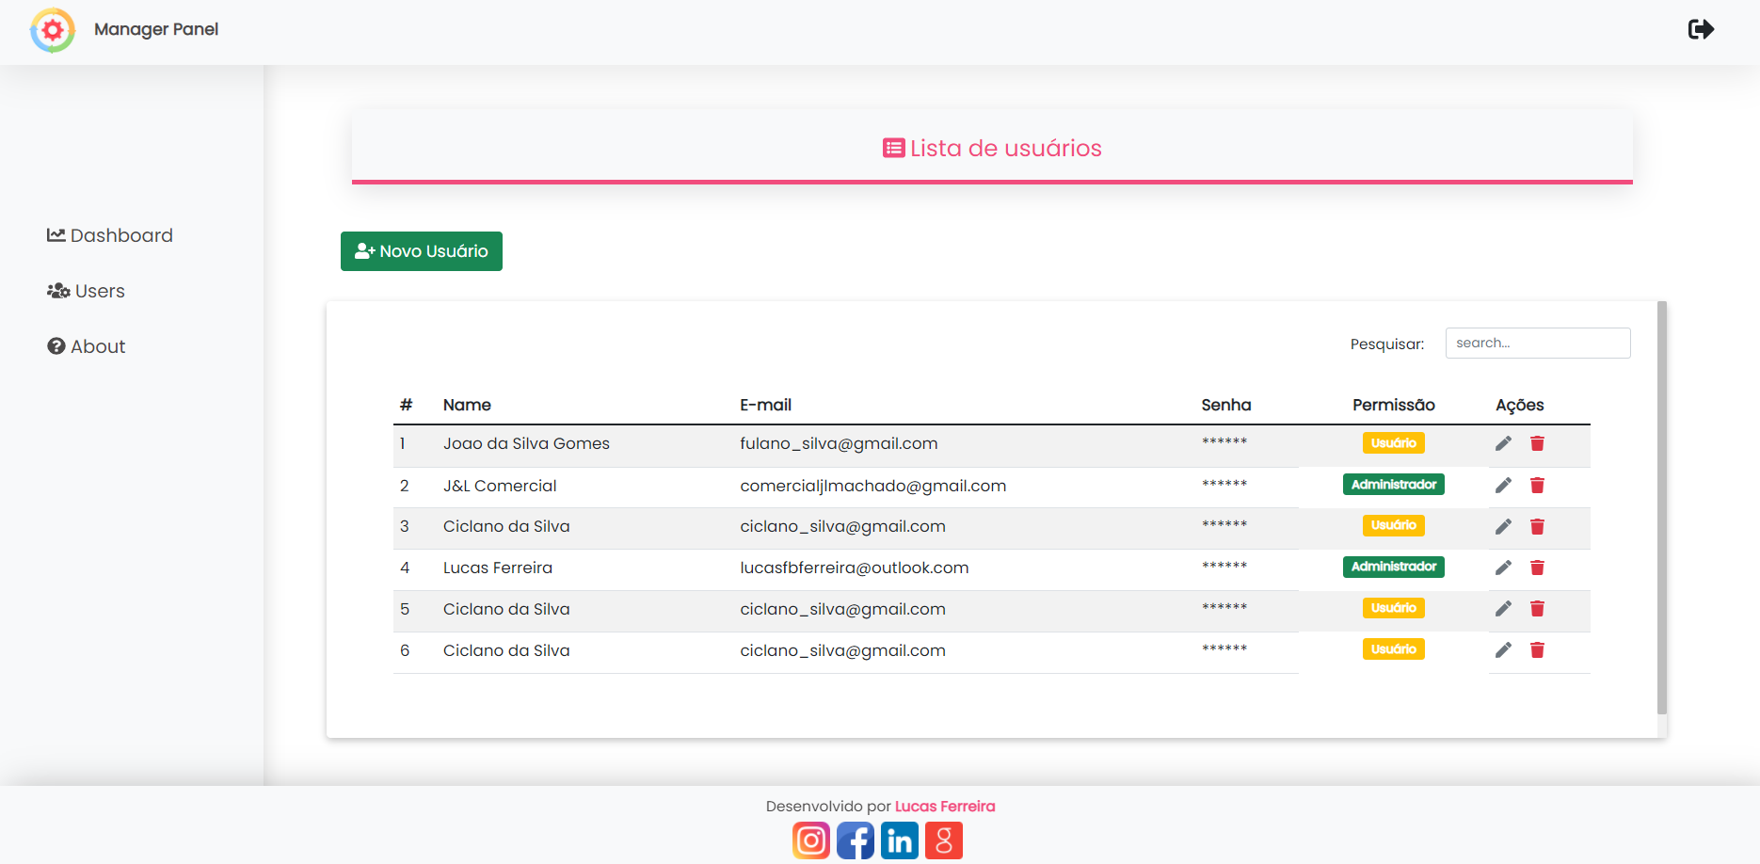Open the Lucas Ferreira developer link

click(x=945, y=807)
